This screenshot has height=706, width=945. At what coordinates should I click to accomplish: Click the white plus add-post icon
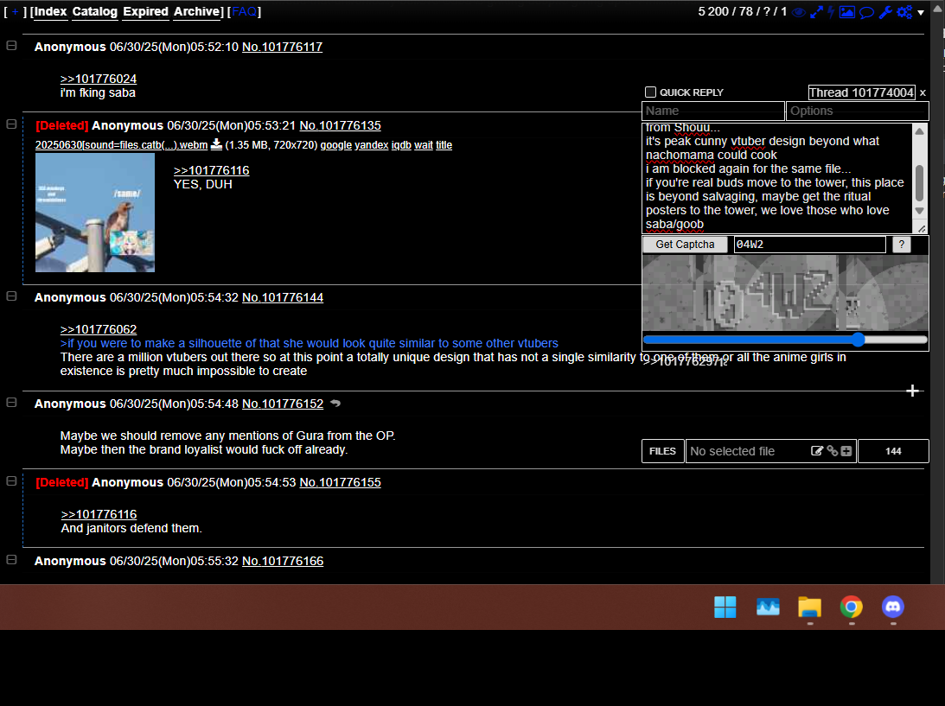point(912,391)
